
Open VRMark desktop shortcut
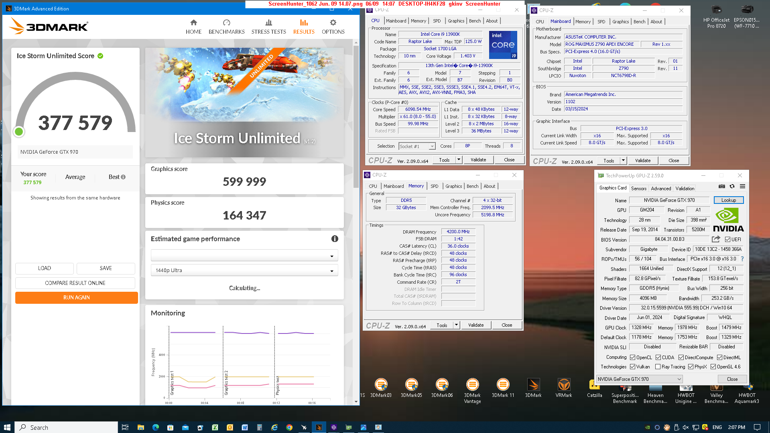(564, 388)
